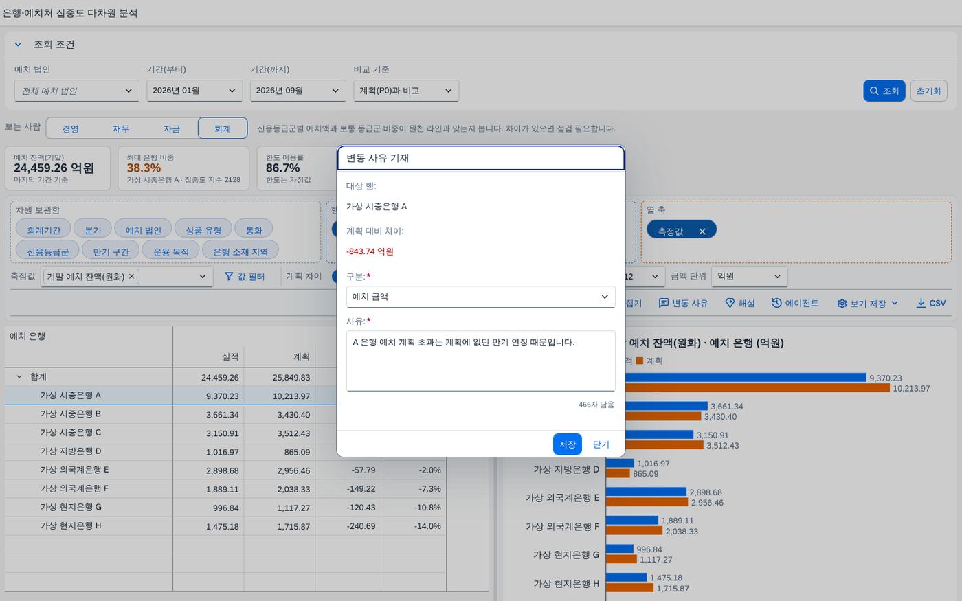The width and height of the screenshot is (962, 601).
Task: Open the 기간(까지) 2026년 09월 dropdown
Action: click(298, 91)
